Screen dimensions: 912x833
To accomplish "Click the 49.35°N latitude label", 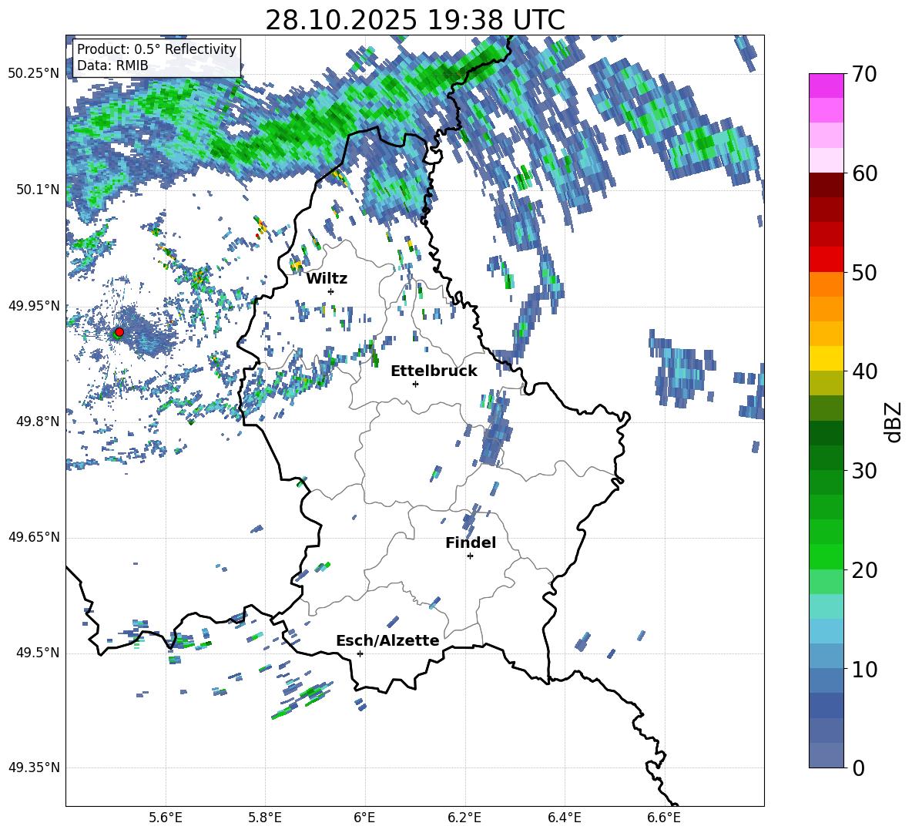I will [34, 768].
